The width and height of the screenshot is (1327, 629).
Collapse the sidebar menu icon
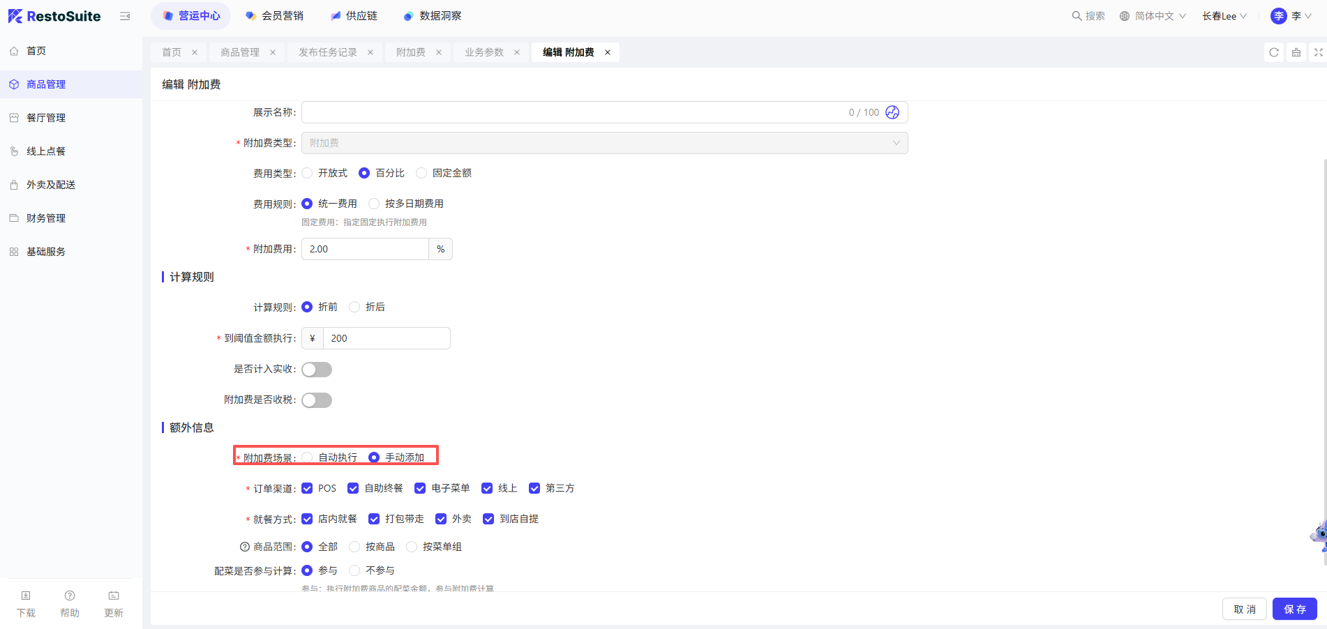tap(125, 16)
